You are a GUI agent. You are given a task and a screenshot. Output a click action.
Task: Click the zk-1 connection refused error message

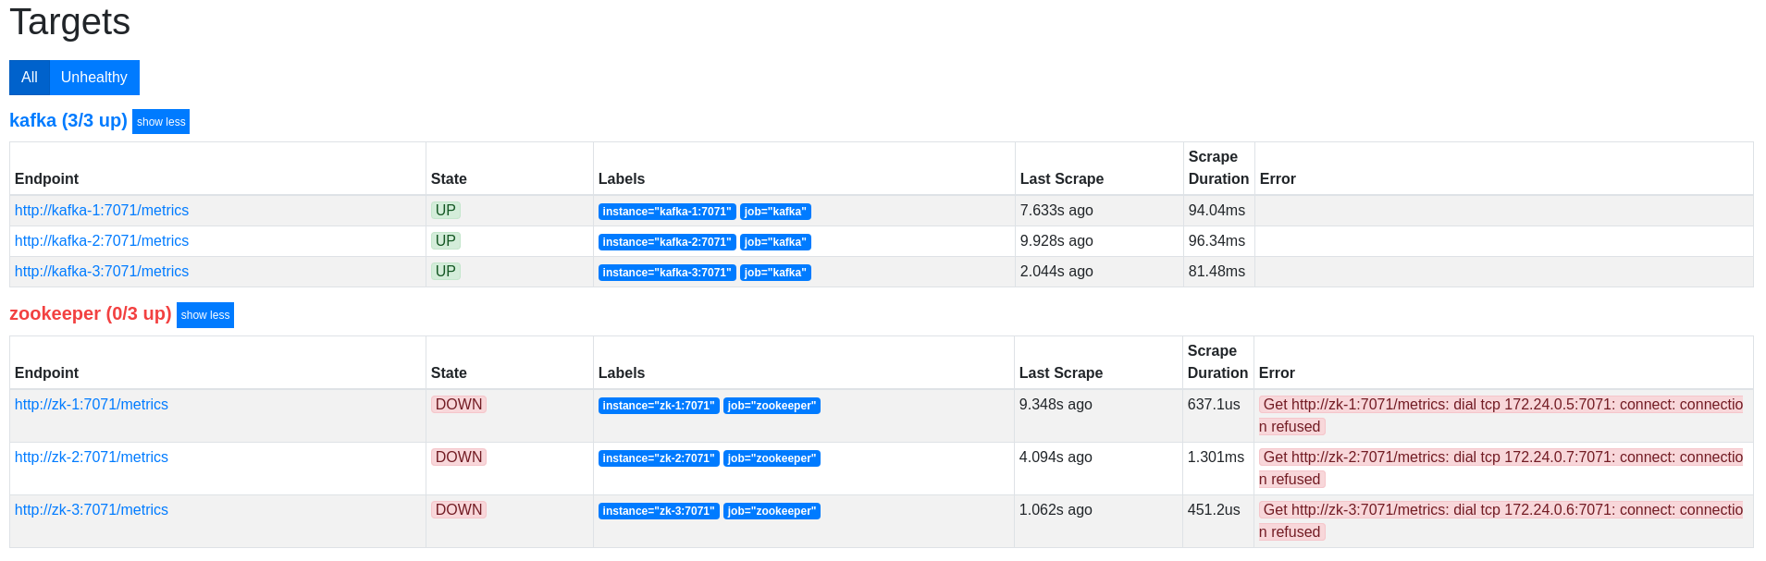1501,416
